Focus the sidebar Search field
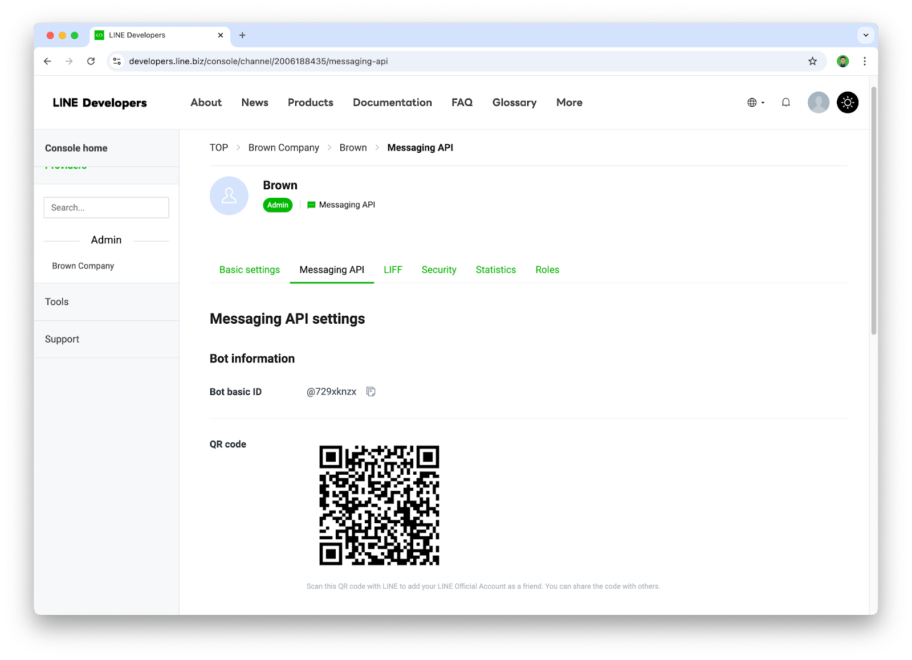The image size is (912, 660). (107, 207)
